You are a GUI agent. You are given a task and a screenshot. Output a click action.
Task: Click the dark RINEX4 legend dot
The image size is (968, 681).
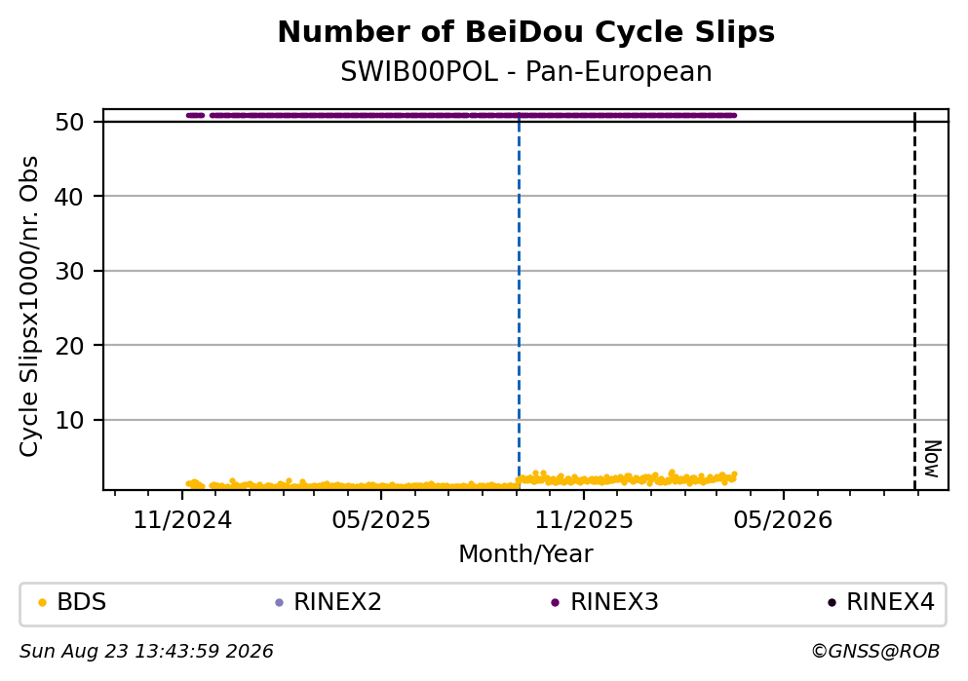pyautogui.click(x=832, y=603)
